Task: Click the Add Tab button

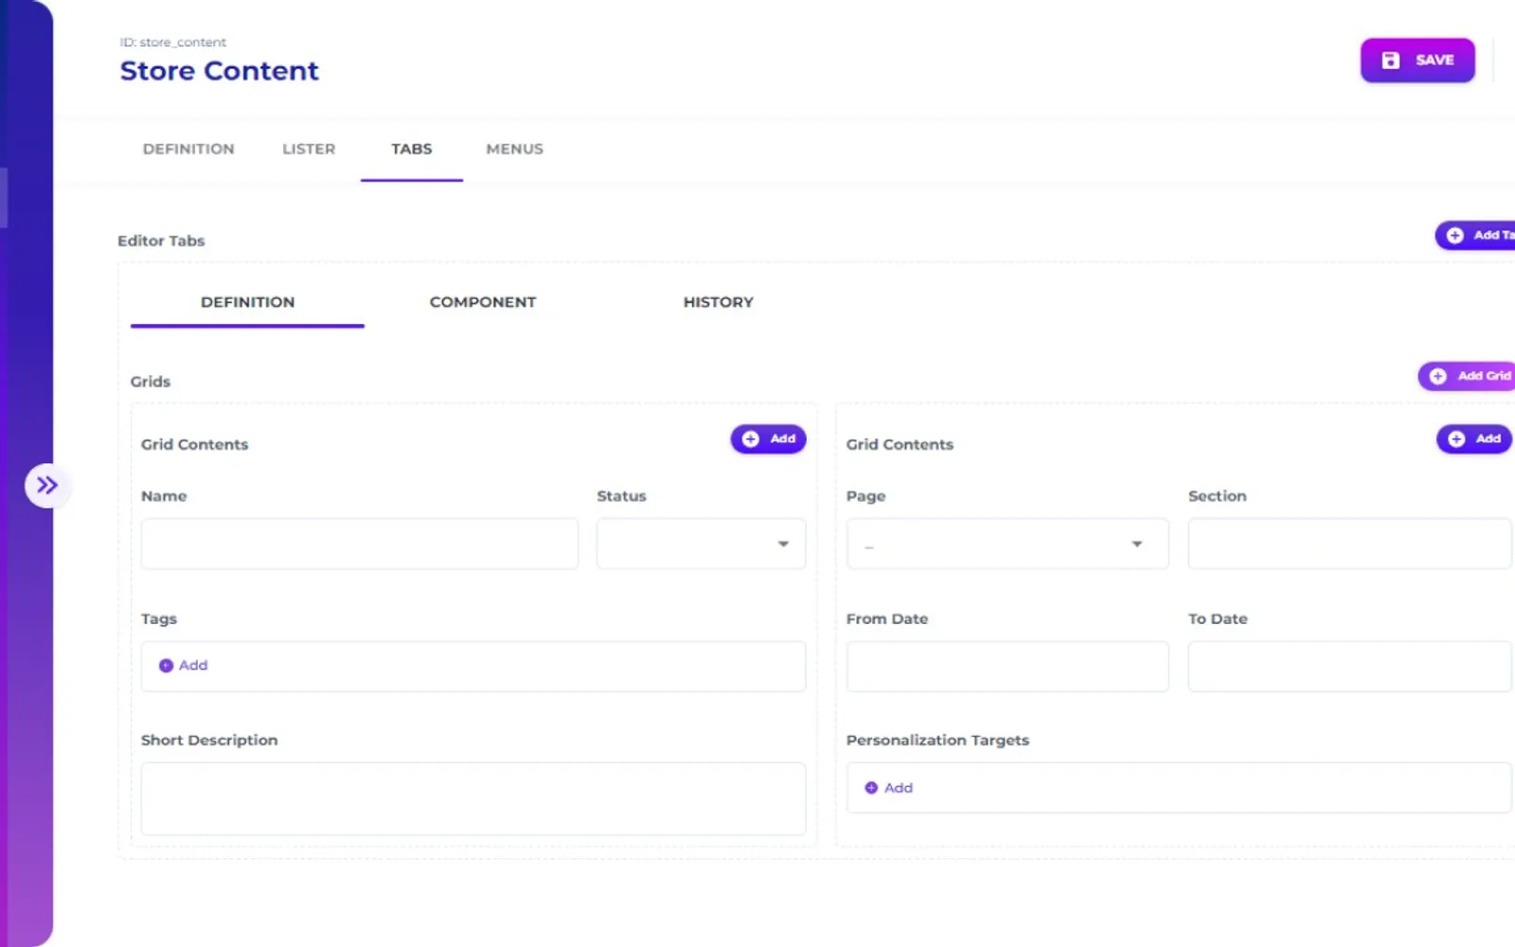Action: click(1475, 235)
